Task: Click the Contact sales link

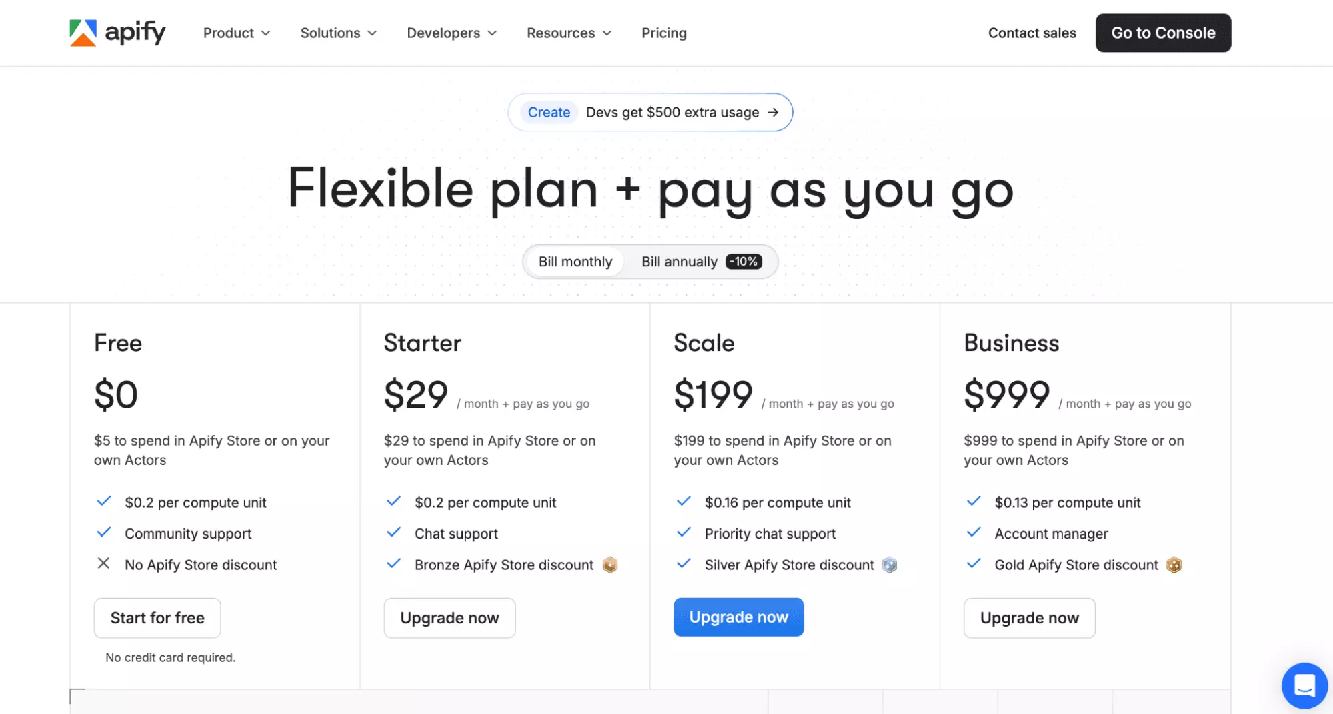Action: click(x=1032, y=33)
